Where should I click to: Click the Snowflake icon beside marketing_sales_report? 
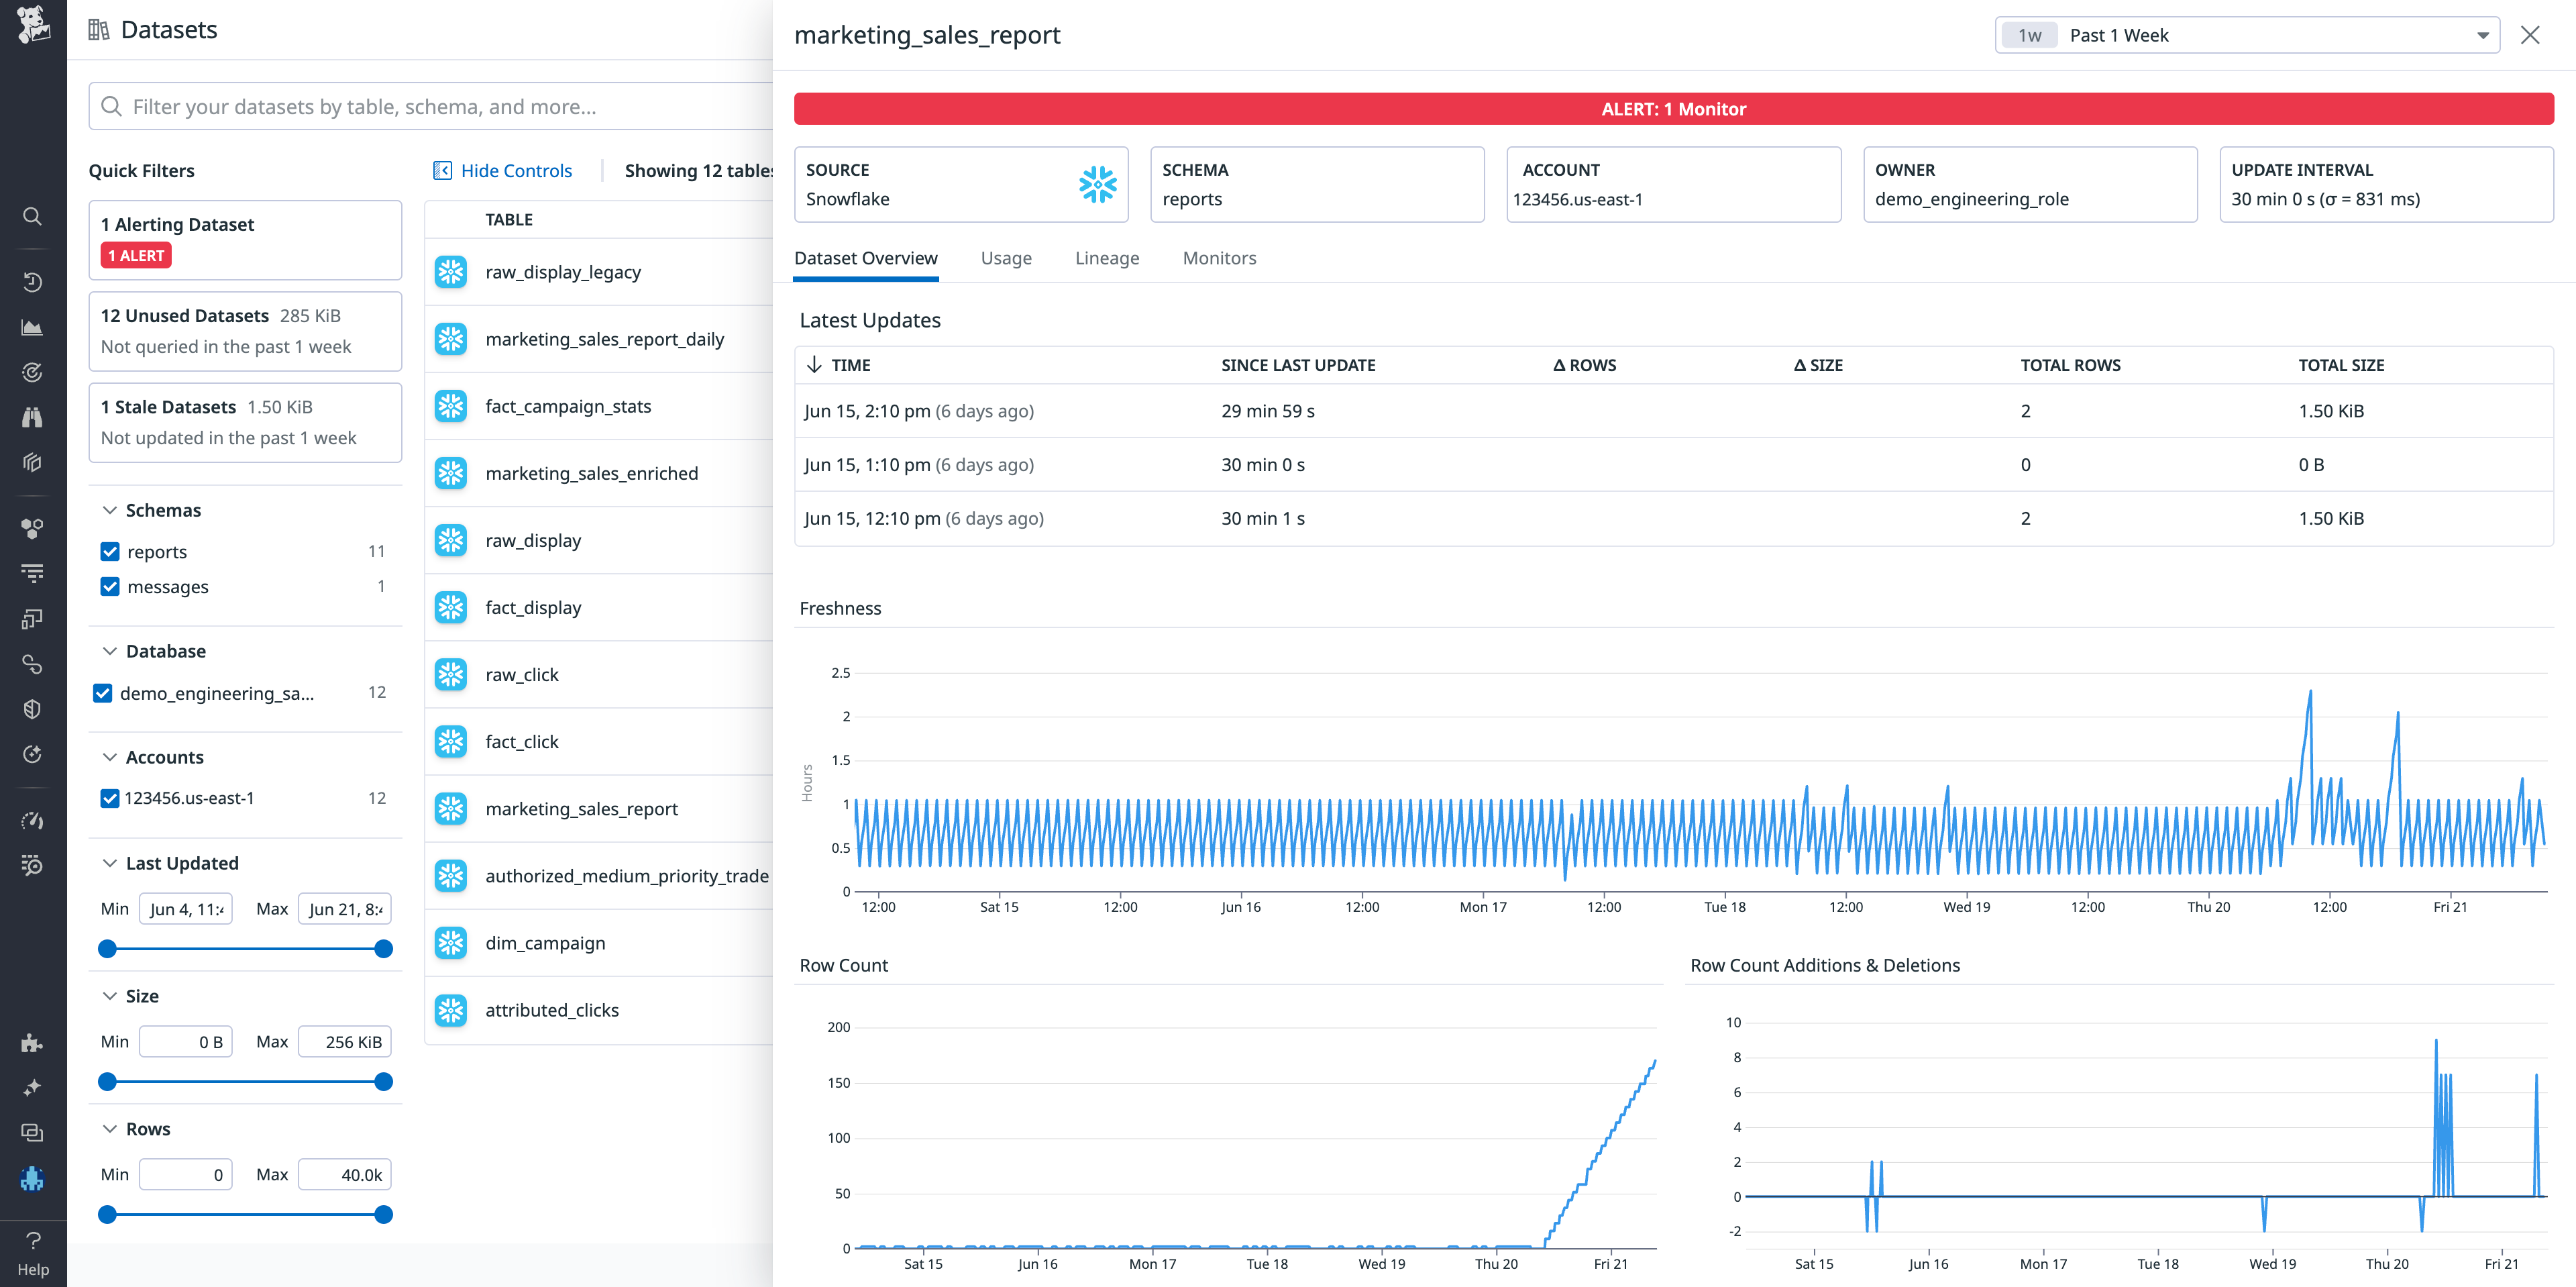point(452,808)
